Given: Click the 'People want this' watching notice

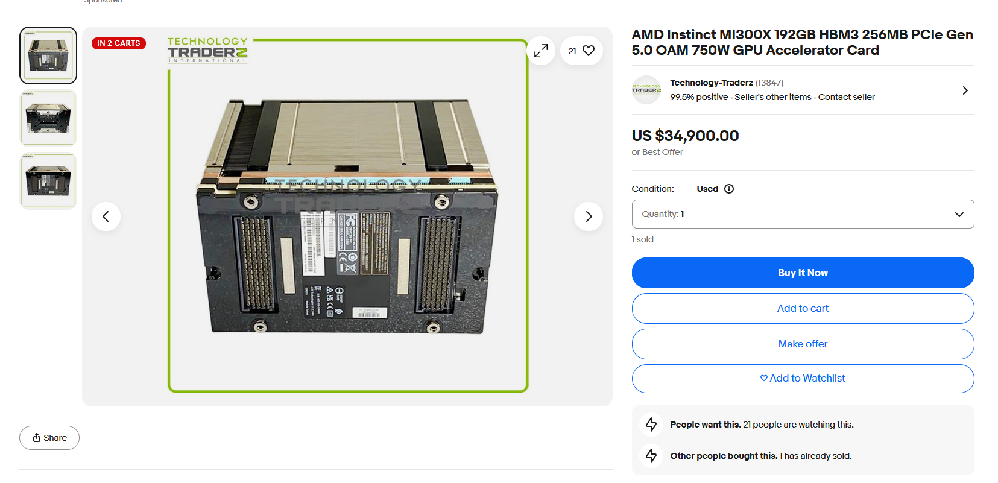Looking at the screenshot, I should click(762, 425).
